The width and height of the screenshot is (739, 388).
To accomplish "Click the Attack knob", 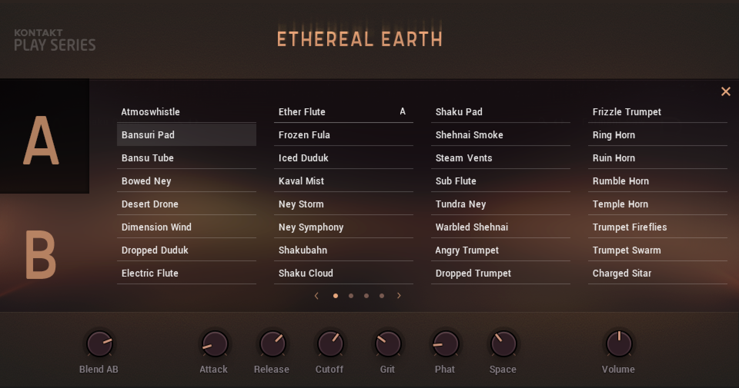I will (215, 344).
